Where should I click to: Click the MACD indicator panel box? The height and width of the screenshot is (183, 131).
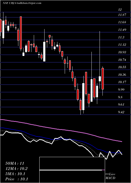[x=72, y=170]
